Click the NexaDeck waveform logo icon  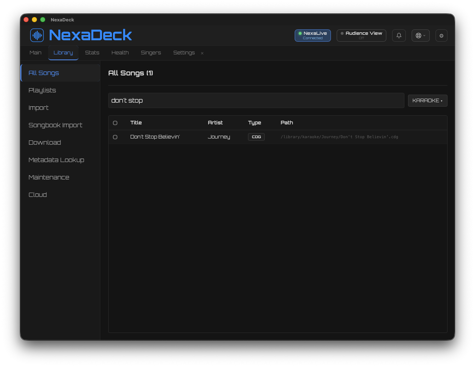pos(37,35)
